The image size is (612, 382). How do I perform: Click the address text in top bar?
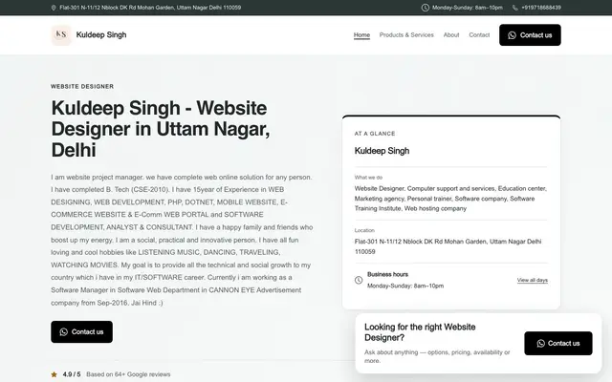150,8
